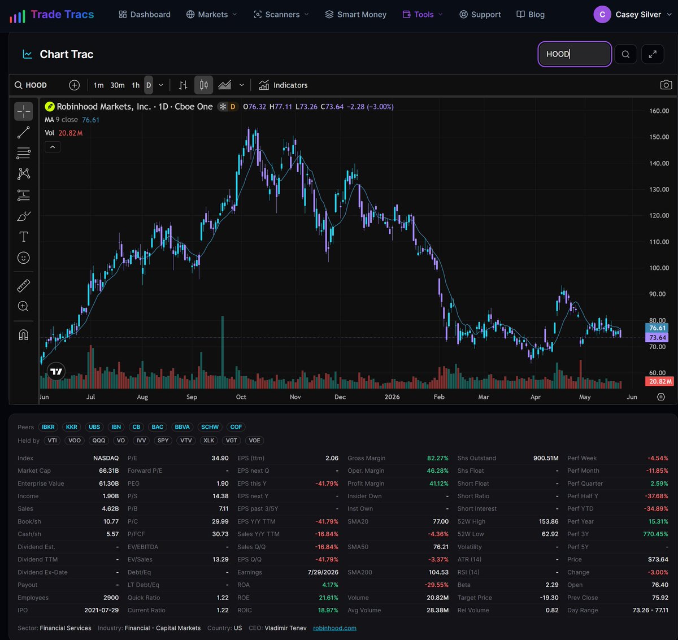The height and width of the screenshot is (640, 678).
Task: Click the Perf 3Y 770.45% value
Action: (655, 534)
